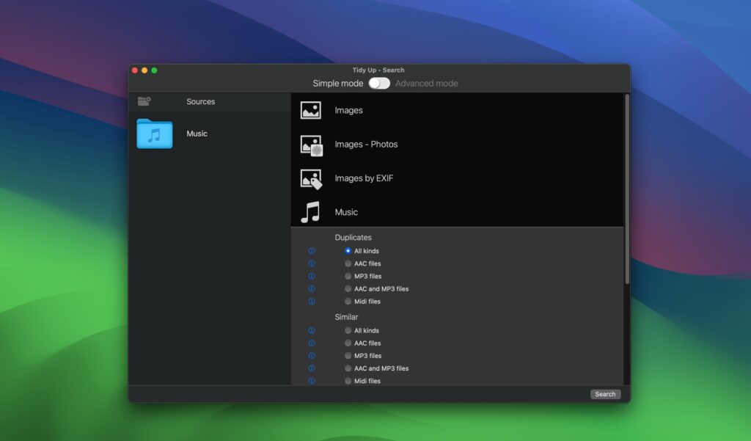Open info for Midi files under Duplicates
This screenshot has width=751, height=441.
tap(312, 301)
